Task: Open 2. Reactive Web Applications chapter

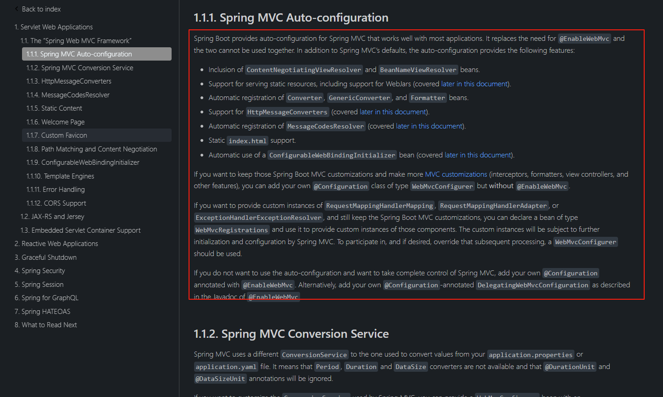Action: pyautogui.click(x=56, y=244)
